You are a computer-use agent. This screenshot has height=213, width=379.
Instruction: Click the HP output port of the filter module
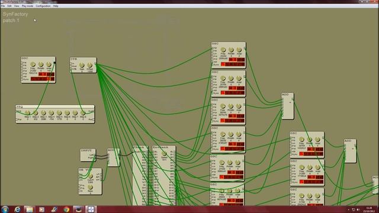click(x=101, y=180)
